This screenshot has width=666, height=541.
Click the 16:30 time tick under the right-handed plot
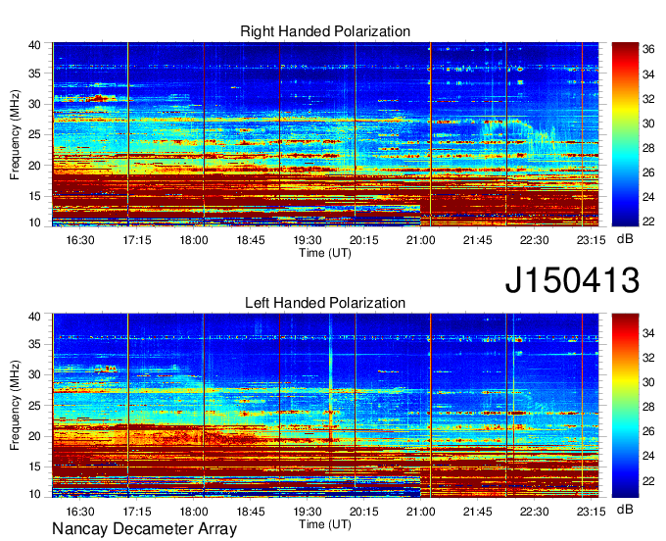pyautogui.click(x=80, y=240)
